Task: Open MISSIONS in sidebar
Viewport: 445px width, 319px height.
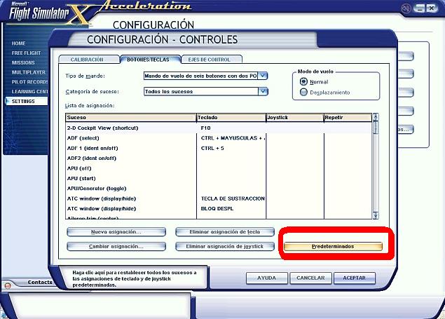Action: click(23, 62)
